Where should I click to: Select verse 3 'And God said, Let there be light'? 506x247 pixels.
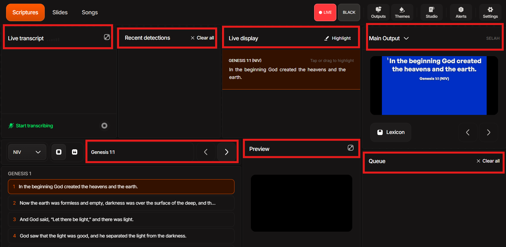pos(121,219)
